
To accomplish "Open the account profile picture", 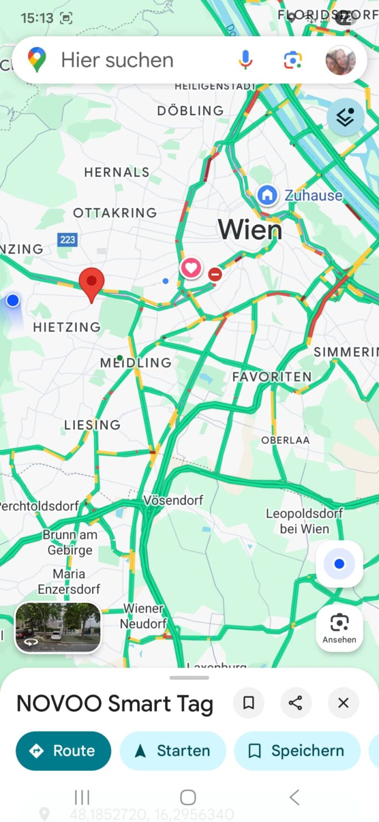I will click(341, 60).
